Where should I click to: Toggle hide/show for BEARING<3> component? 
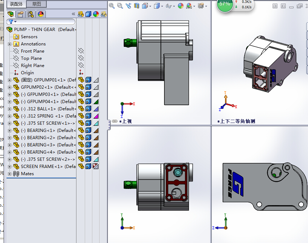81,145
